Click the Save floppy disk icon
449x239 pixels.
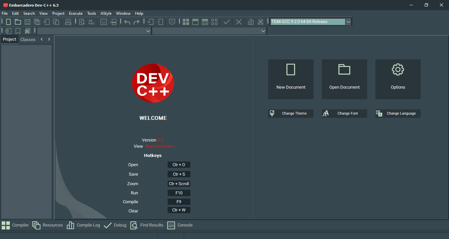click(28, 22)
